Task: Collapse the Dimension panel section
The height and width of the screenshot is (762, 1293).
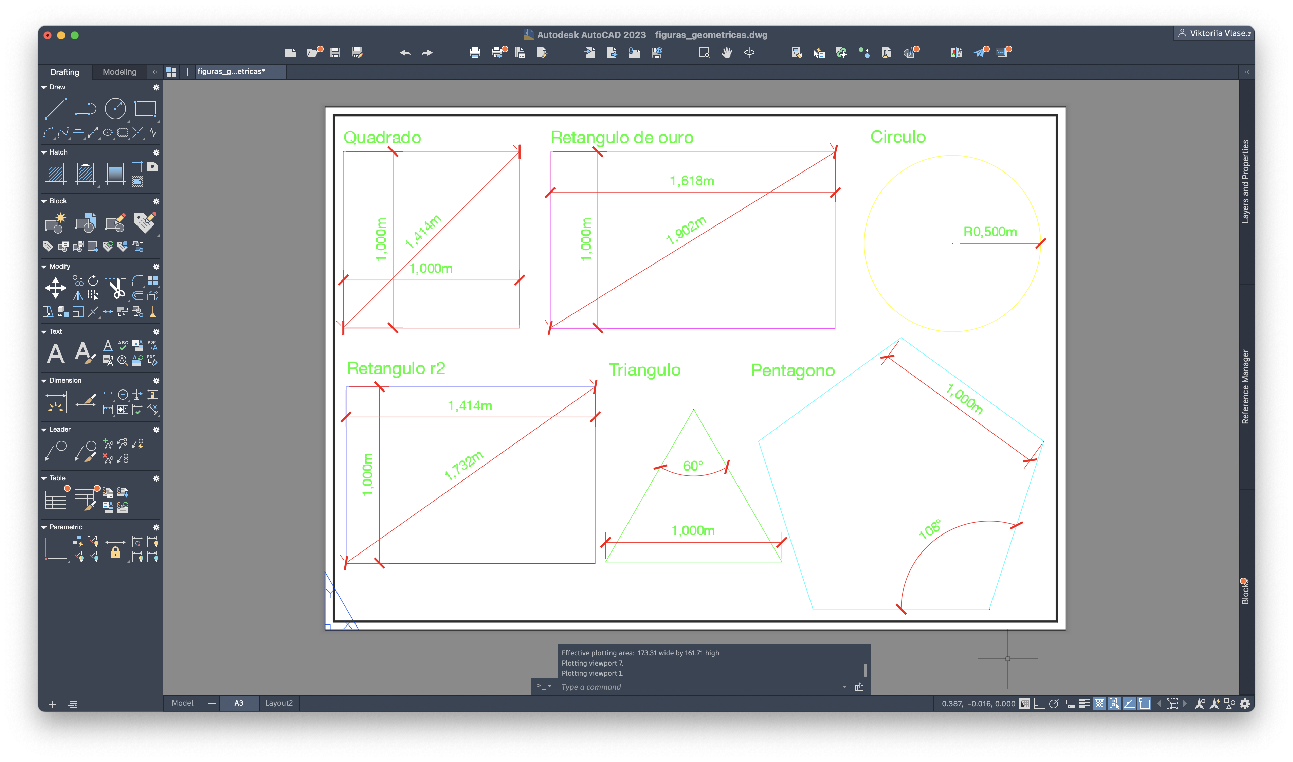Action: 44,380
